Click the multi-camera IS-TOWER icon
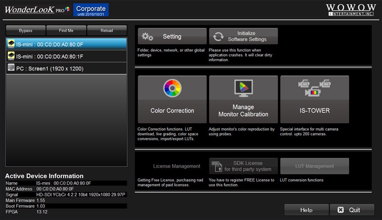The width and height of the screenshot is (382, 220). [x=314, y=88]
